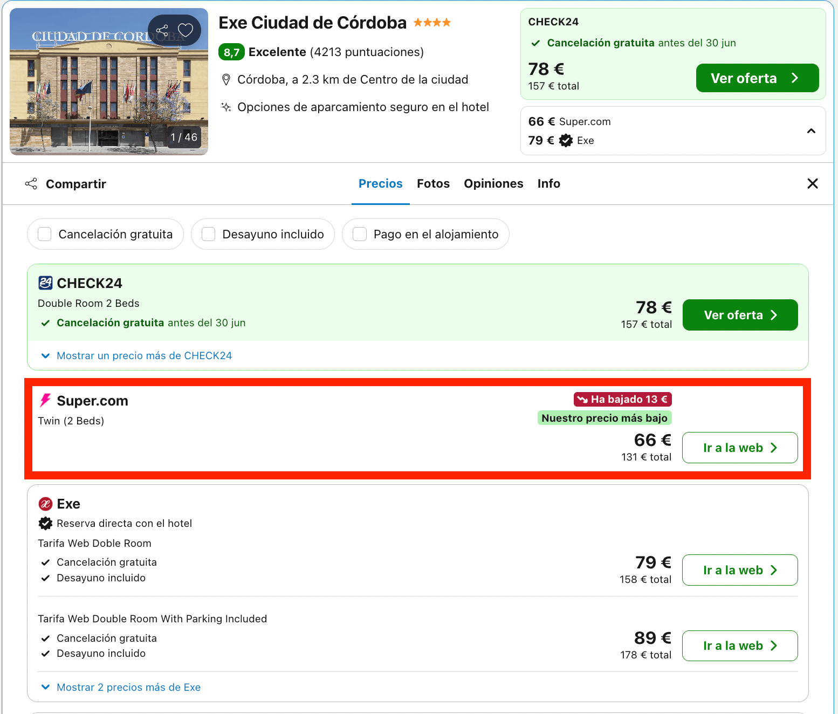Click Tarifa Web Doble Room label
The width and height of the screenshot is (838, 714).
(94, 544)
